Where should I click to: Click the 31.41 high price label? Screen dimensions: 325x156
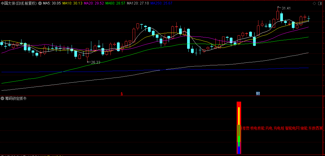click(286, 8)
